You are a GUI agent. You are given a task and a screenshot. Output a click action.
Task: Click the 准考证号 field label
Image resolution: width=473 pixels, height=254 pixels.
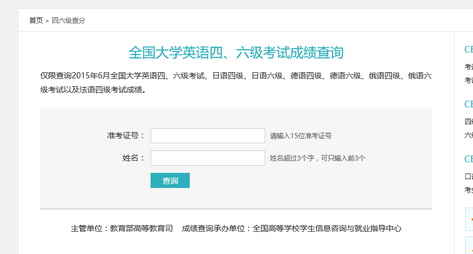126,135
